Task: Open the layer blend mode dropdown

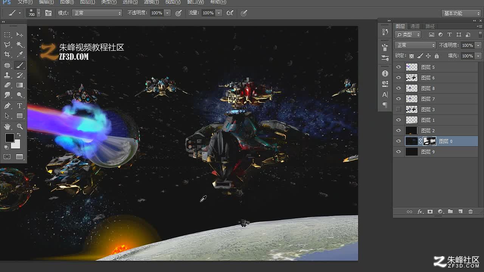Action: pyautogui.click(x=415, y=45)
